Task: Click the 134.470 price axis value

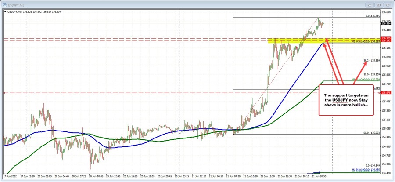Action: [x=385, y=173]
